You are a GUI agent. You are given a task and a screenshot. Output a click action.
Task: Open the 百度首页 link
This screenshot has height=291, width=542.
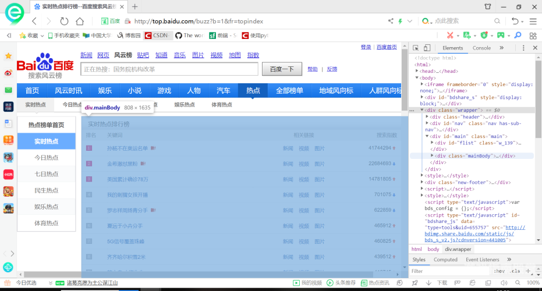tap(387, 47)
